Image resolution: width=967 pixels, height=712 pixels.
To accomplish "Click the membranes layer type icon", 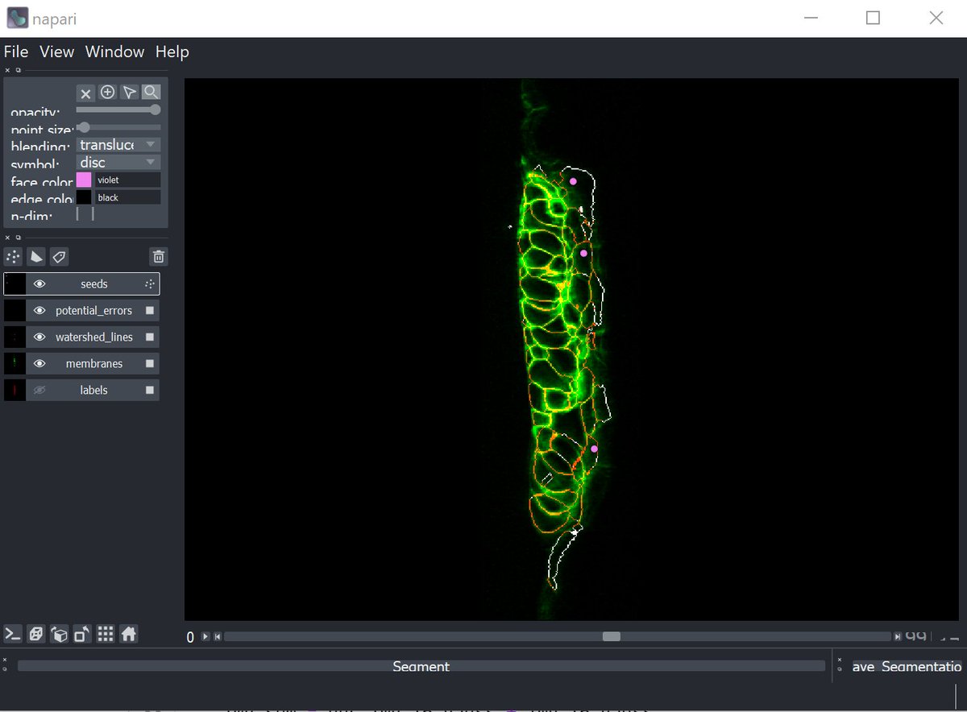I will click(149, 363).
